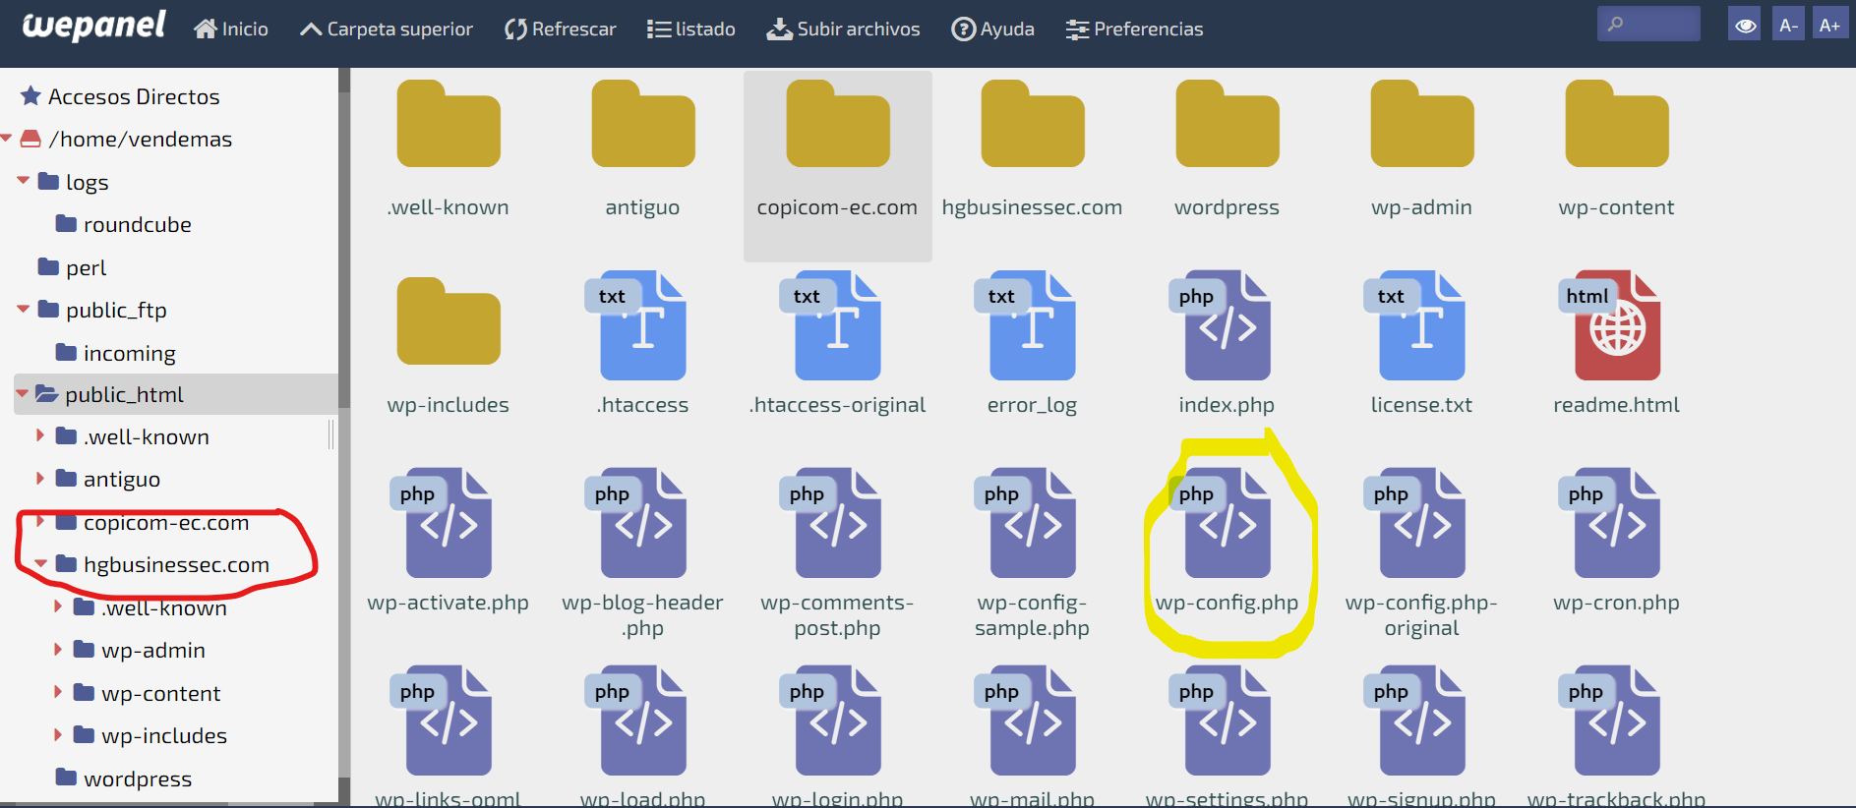Screen dimensions: 1856x808
Task: Select the wp-settings.php file icon
Action: (1221, 721)
